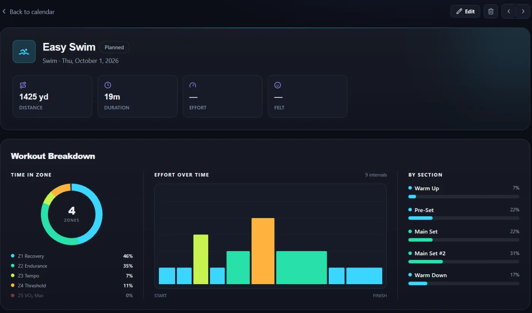Go to the previous workout chevron
Screen dimensions: 532x313
[x=509, y=11]
